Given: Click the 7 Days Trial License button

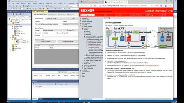Looking at the screenshot, I should tap(46, 41).
